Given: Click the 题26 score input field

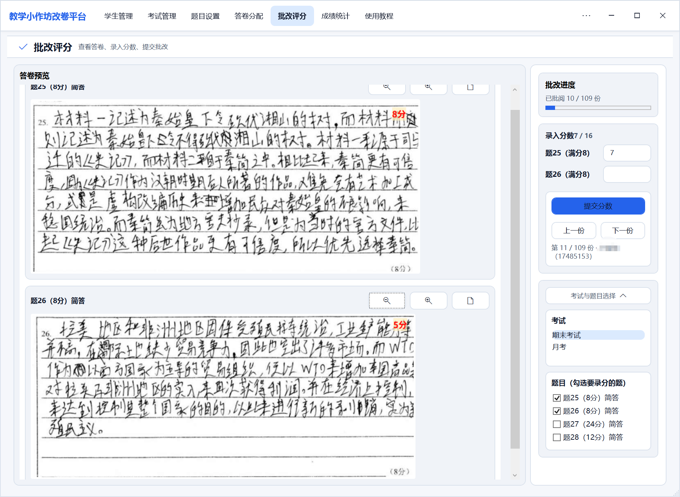Looking at the screenshot, I should (627, 174).
